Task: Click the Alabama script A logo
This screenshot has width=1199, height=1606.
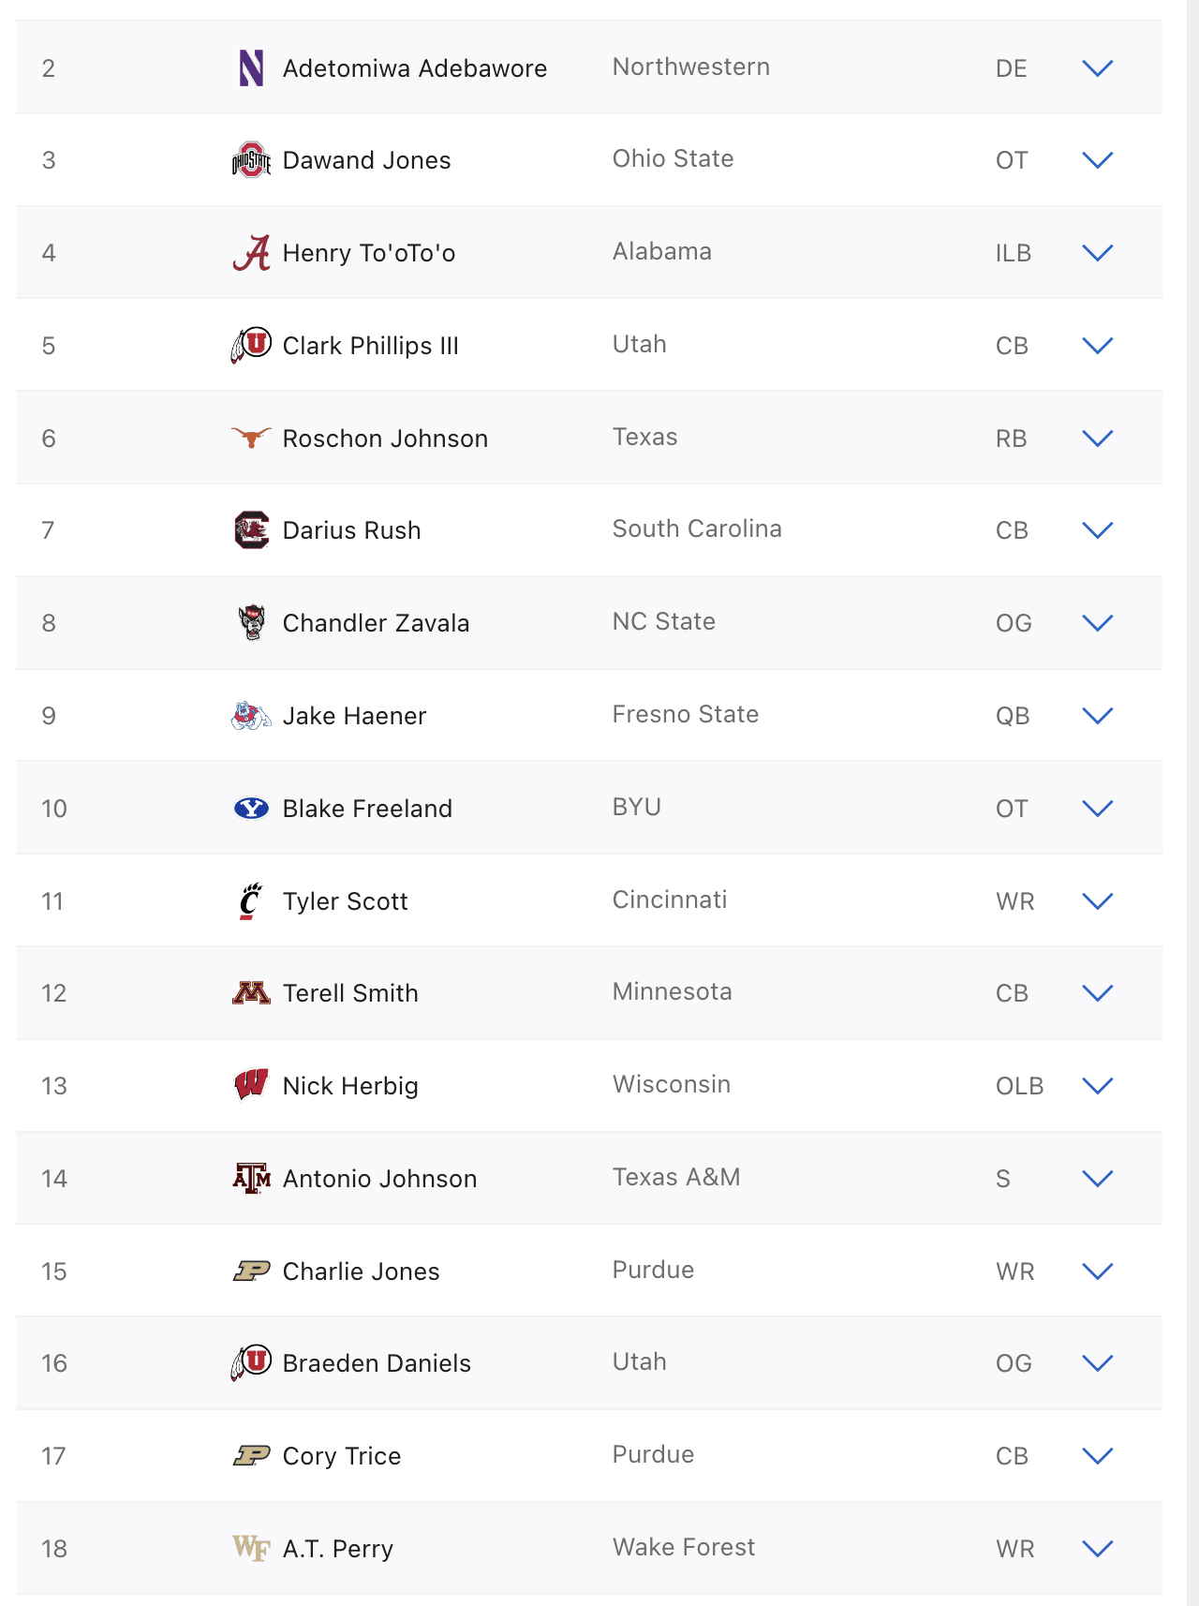Action: tap(251, 253)
